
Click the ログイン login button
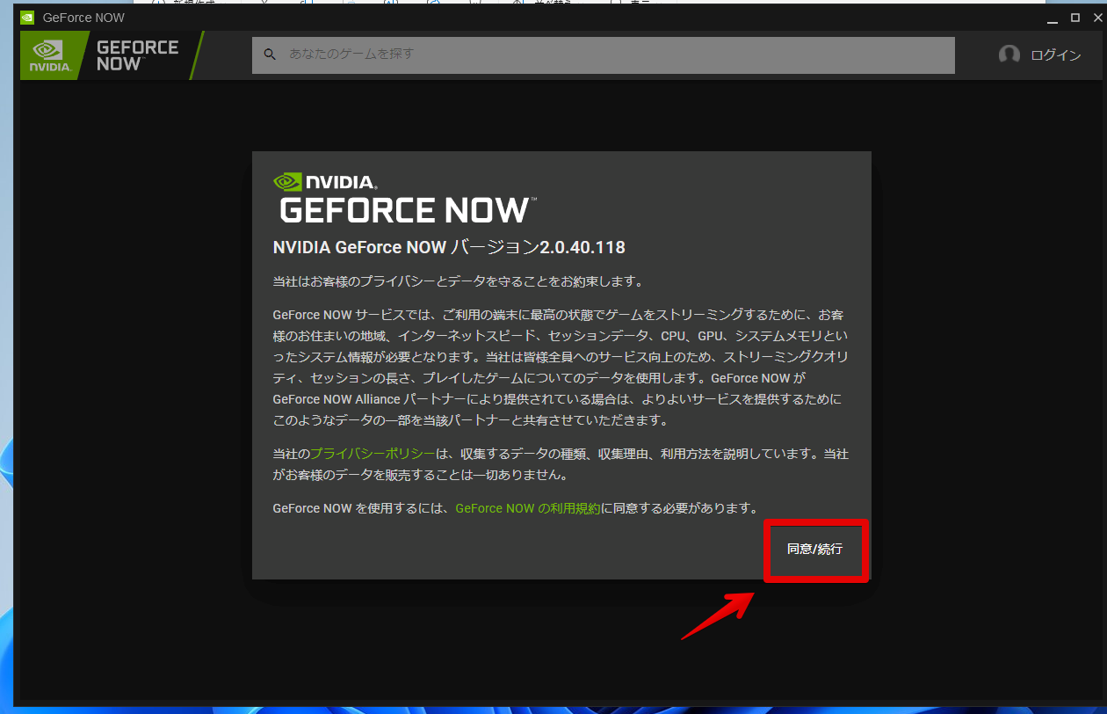click(1055, 55)
